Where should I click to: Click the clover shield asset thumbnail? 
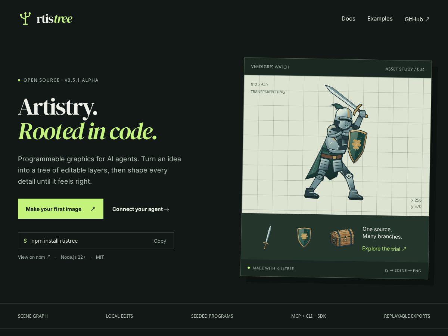(x=304, y=237)
